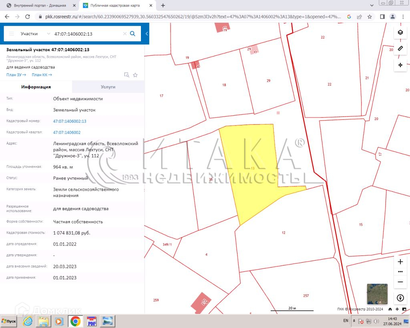The width and height of the screenshot is (410, 328).
Task: Switch to the Внутренний портал browser tab
Action: (x=39, y=6)
